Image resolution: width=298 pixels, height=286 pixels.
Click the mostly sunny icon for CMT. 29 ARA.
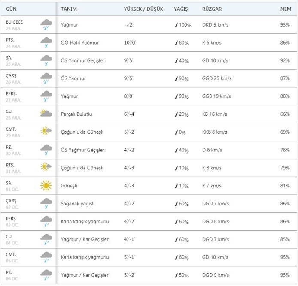(46, 132)
